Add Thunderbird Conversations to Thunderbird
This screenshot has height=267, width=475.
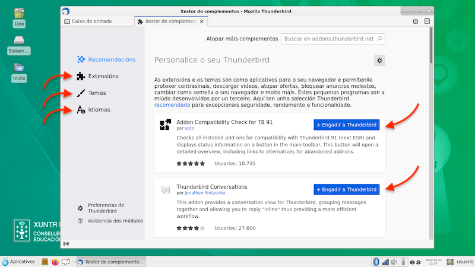pyautogui.click(x=346, y=189)
